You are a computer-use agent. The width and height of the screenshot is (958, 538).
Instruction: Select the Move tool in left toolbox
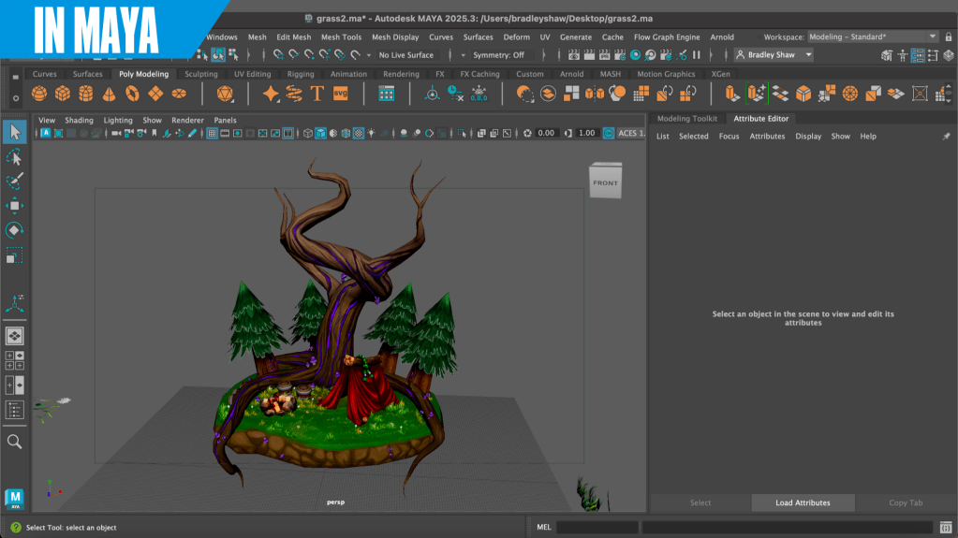click(x=14, y=206)
